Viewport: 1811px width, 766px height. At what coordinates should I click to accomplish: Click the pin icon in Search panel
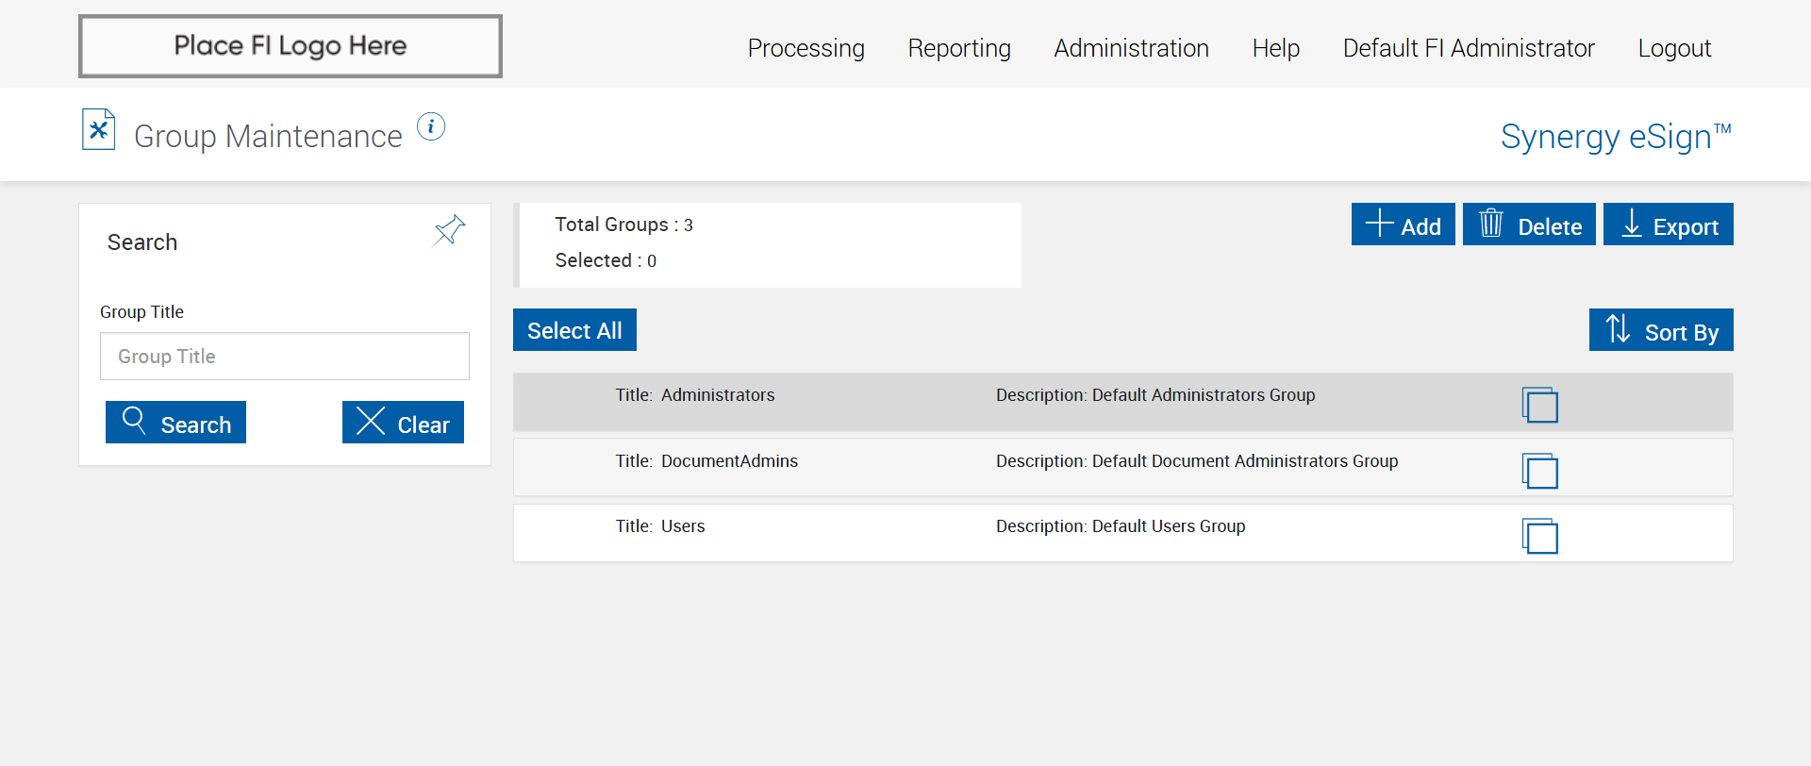point(449,230)
